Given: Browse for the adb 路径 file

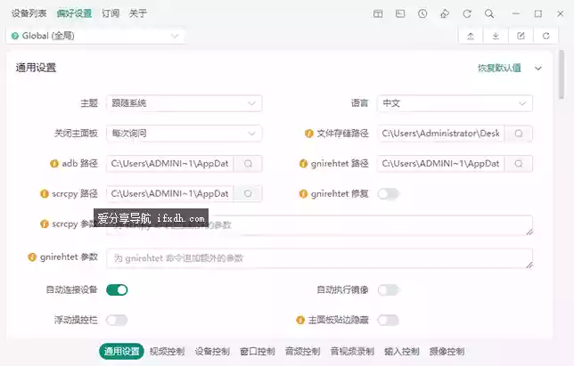Looking at the screenshot, I should coord(248,164).
